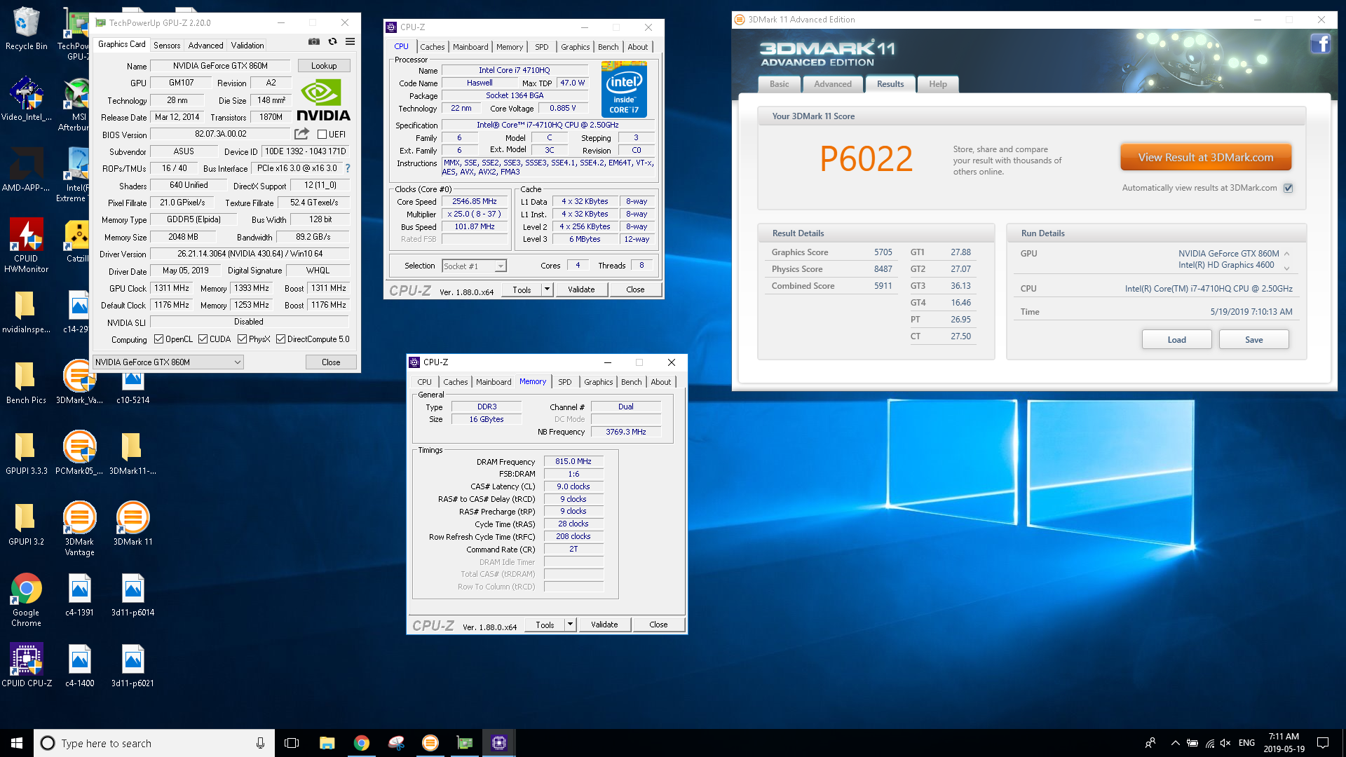Click the Lookup button in GPU-Z
The height and width of the screenshot is (757, 1346).
(324, 66)
